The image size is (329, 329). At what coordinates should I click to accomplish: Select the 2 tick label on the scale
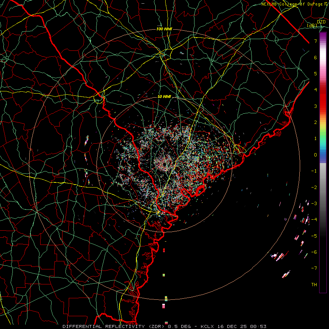[315, 122]
